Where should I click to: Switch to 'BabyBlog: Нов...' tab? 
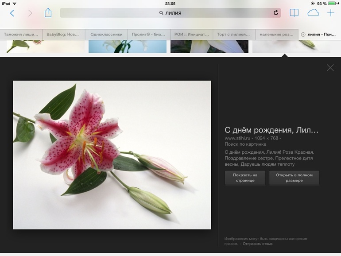(x=63, y=35)
